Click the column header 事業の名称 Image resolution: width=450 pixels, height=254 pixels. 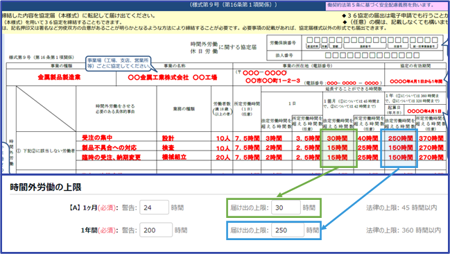(175, 66)
